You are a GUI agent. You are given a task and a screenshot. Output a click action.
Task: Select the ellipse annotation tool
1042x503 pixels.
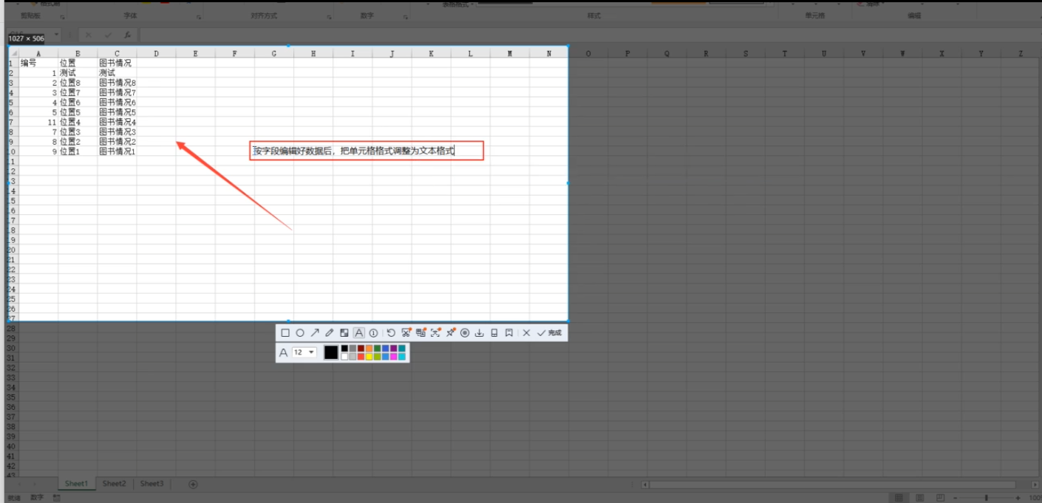pos(300,333)
